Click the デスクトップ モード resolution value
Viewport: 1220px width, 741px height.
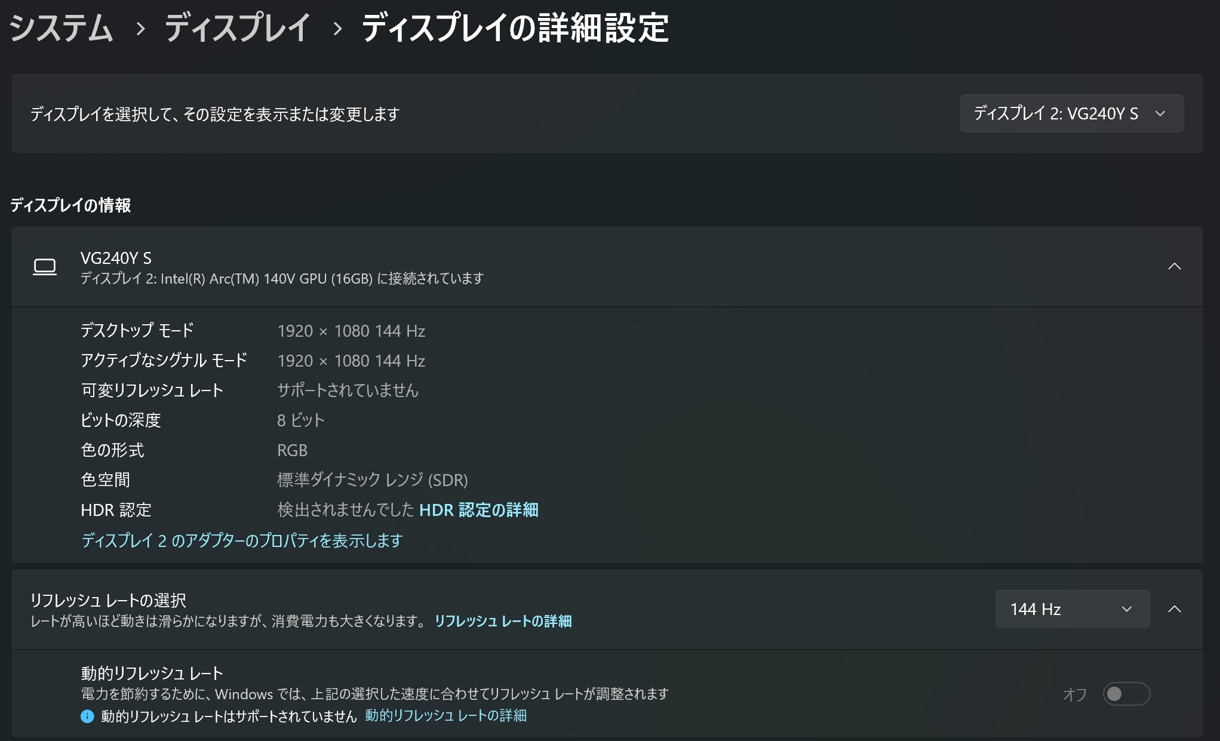coord(351,331)
